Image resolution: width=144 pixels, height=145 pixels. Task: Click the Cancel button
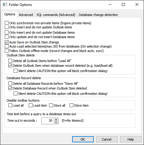pos(107,139)
